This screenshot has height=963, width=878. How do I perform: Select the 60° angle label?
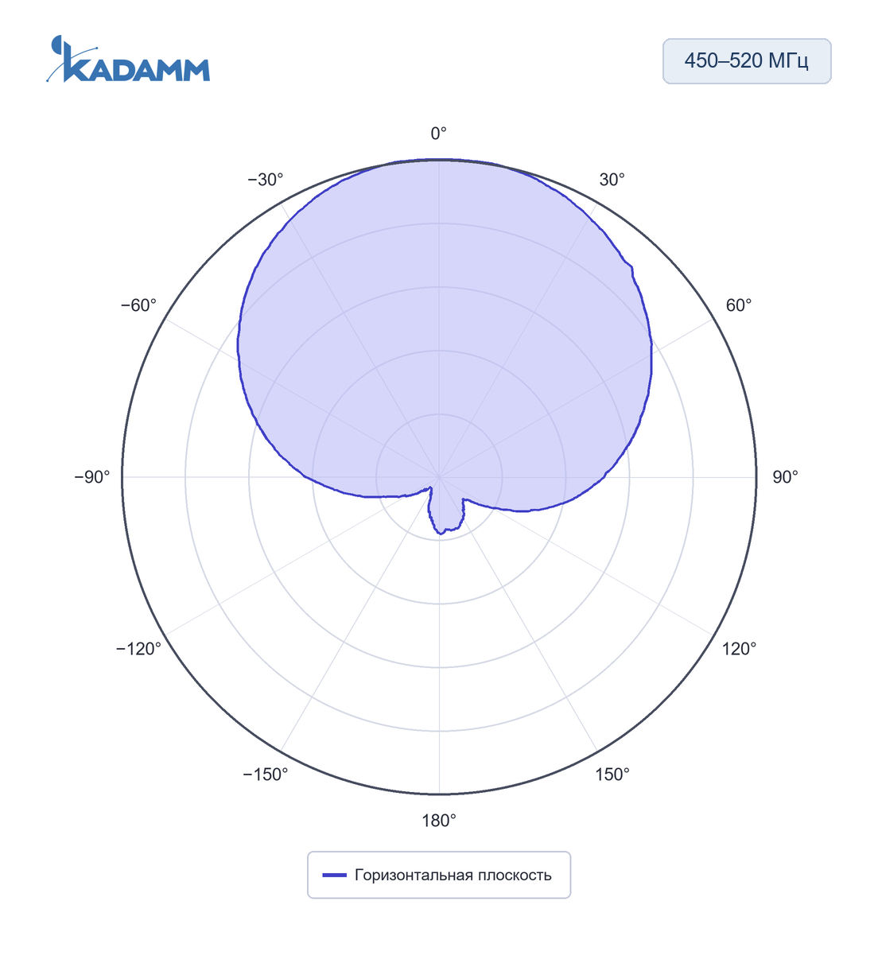[738, 305]
